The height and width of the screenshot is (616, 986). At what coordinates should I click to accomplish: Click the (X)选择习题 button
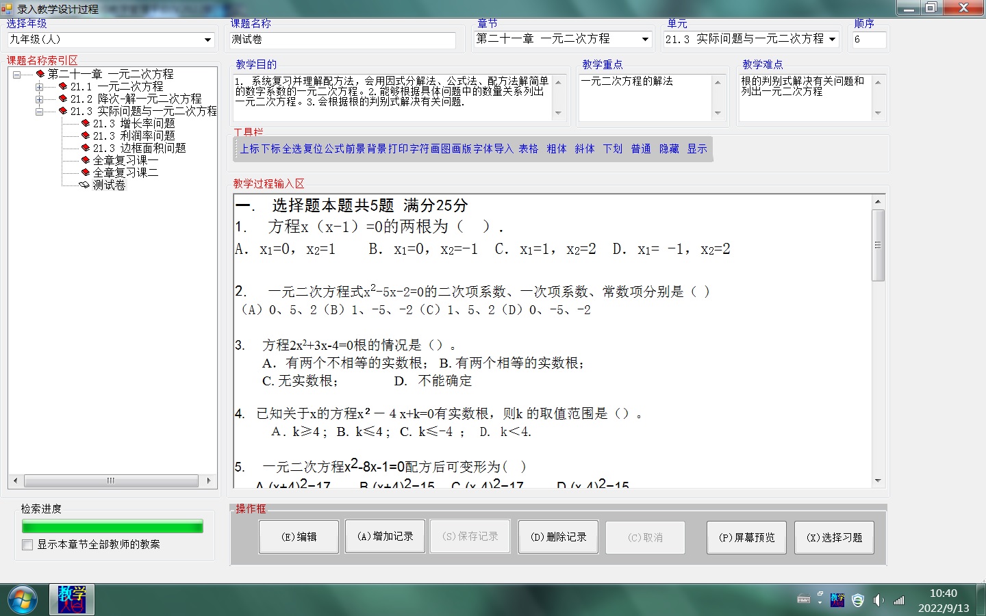835,537
